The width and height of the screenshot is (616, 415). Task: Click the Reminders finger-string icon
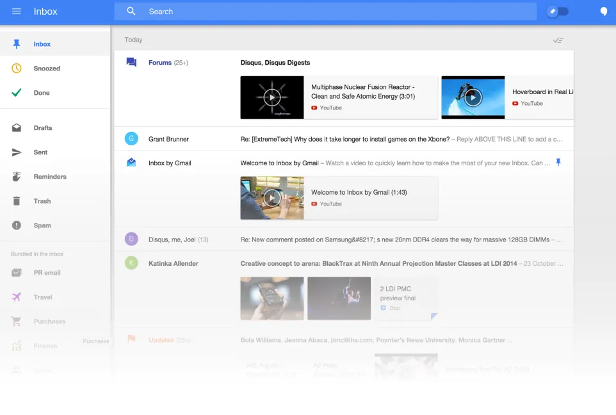[x=17, y=177]
